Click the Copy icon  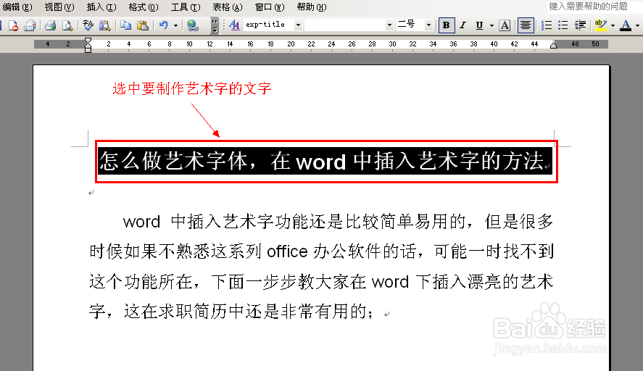tap(126, 25)
